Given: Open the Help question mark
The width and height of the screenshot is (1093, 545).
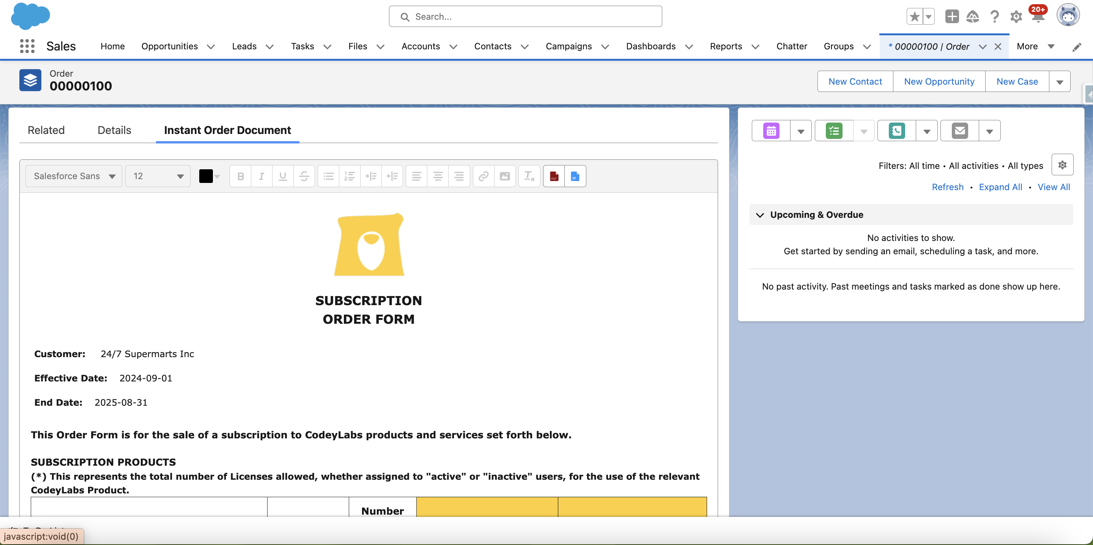Looking at the screenshot, I should (x=995, y=17).
